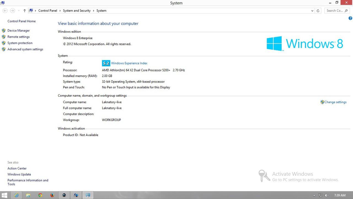Go back with the Back arrow
The height and width of the screenshot is (199, 353).
[5, 10]
